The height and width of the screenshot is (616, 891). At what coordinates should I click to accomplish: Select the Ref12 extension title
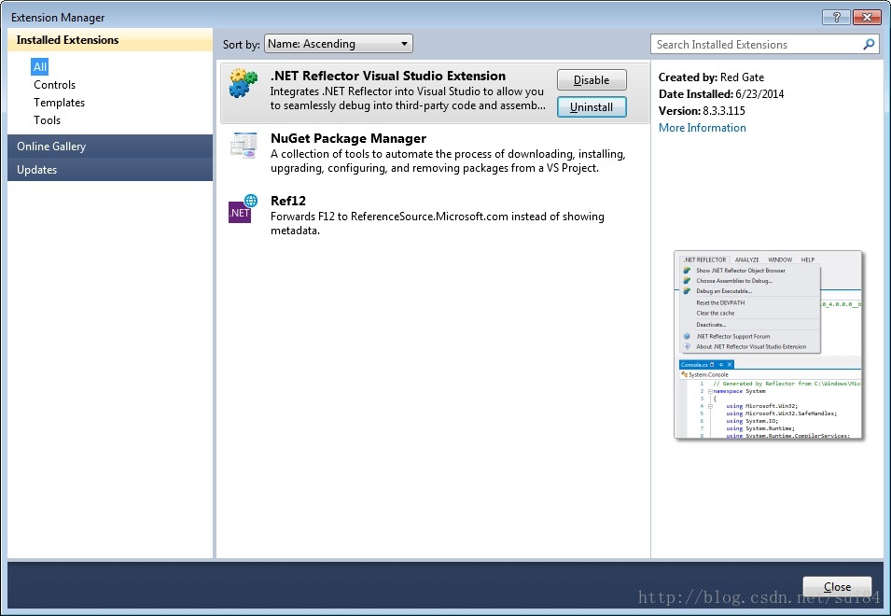pyautogui.click(x=288, y=201)
